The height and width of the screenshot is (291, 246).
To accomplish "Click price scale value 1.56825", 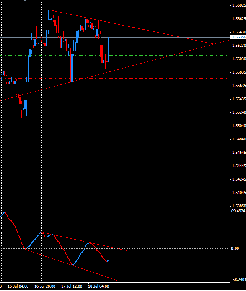I will (239, 5).
